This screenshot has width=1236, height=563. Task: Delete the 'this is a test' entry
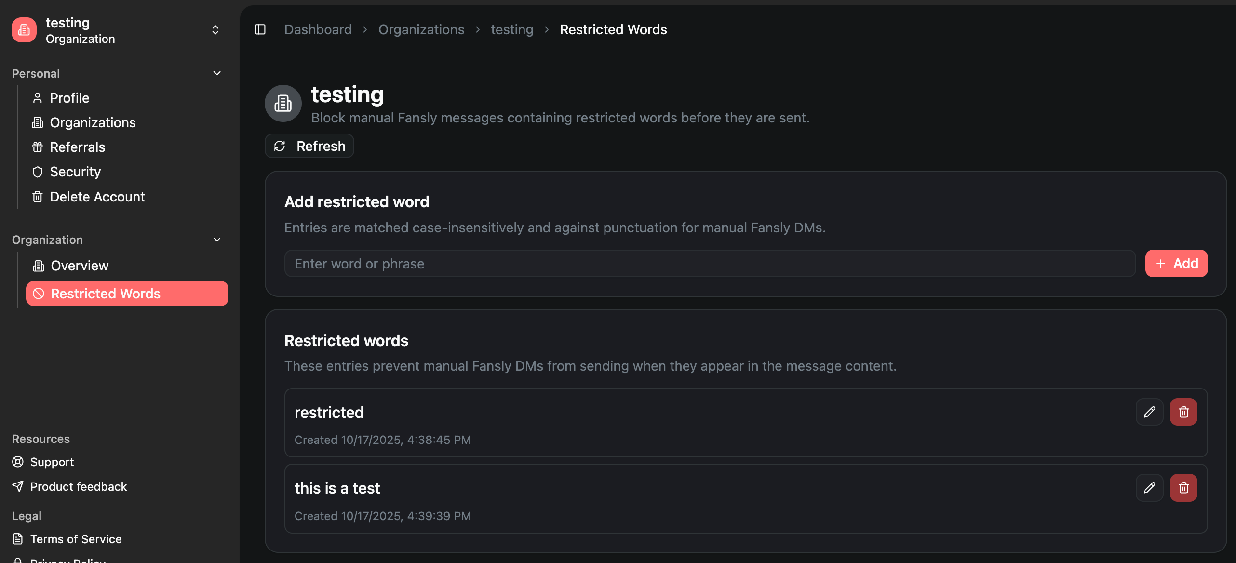coord(1184,488)
